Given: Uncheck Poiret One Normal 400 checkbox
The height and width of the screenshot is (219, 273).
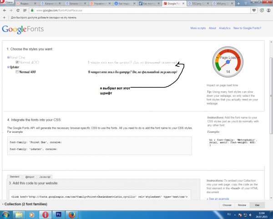Looking at the screenshot, I should pos(17,62).
